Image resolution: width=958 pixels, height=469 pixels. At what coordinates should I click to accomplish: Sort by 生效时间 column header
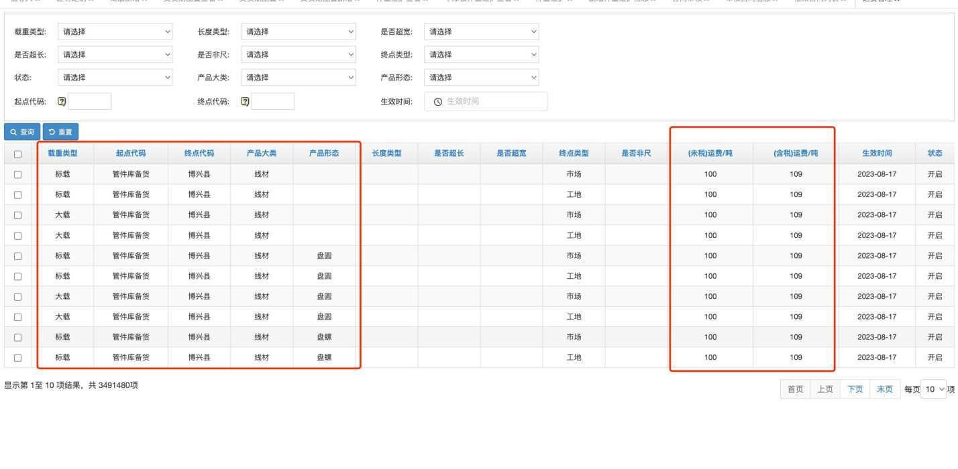point(877,153)
